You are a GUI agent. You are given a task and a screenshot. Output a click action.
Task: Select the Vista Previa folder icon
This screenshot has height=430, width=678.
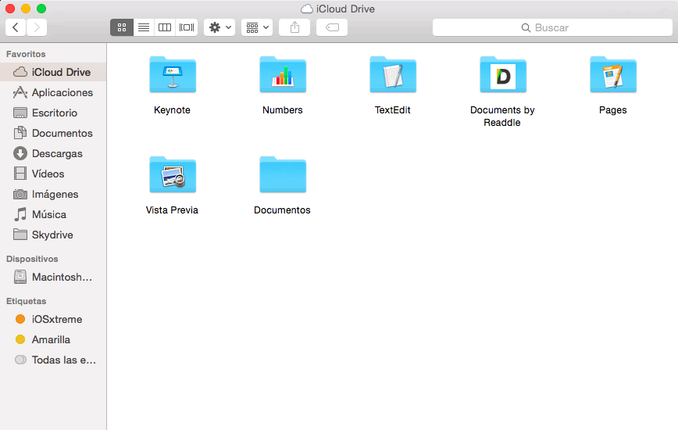(x=173, y=174)
